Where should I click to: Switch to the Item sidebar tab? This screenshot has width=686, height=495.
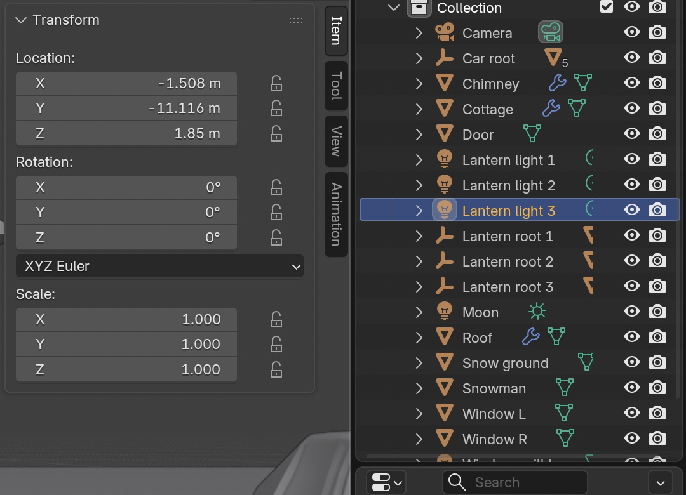point(336,30)
